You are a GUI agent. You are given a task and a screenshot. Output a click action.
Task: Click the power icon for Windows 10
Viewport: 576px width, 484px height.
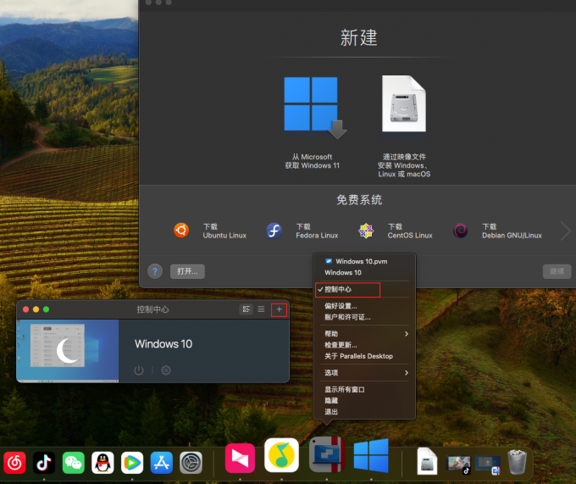pos(139,370)
